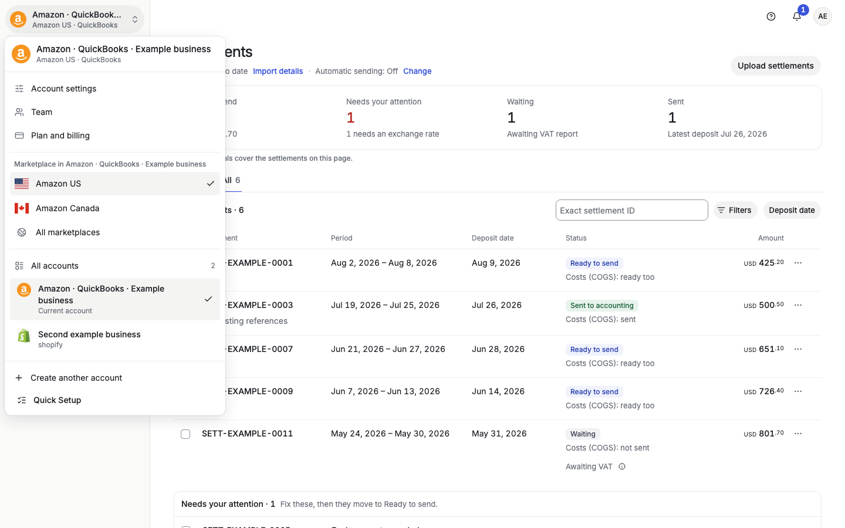Click the Needs your attention summary card
This screenshot has height=528, width=845.
pyautogui.click(x=417, y=117)
